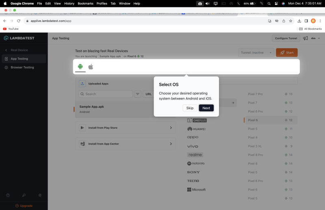Choose Pixel 7 device

(x=271, y=103)
